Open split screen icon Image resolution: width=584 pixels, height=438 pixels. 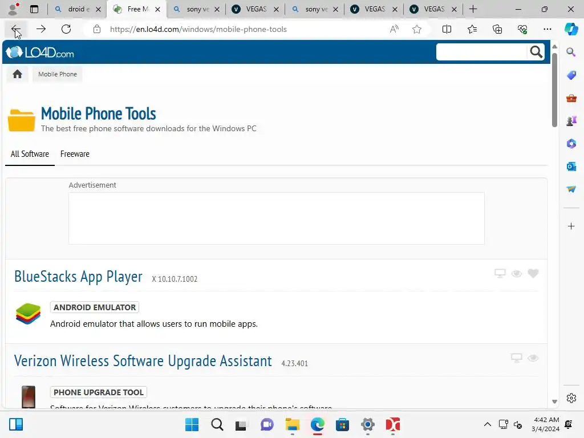(447, 29)
